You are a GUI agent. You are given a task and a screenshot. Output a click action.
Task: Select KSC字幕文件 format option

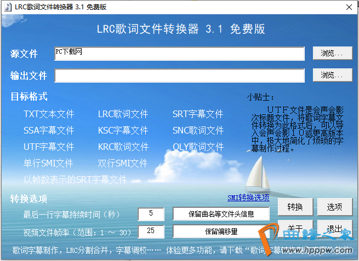tap(123, 131)
